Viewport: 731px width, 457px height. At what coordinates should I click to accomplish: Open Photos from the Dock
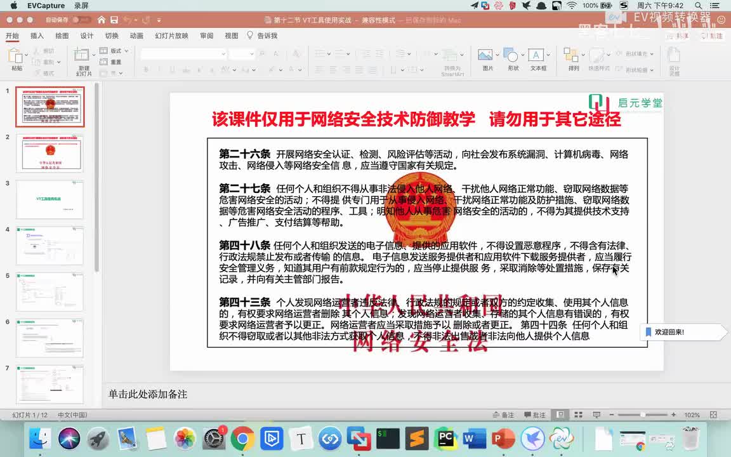coord(185,439)
